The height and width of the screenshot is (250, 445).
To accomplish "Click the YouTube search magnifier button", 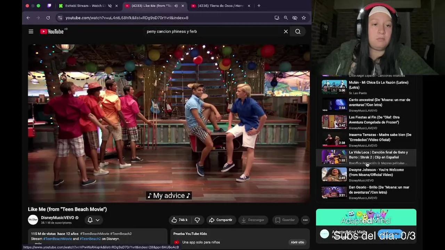I will (298, 32).
